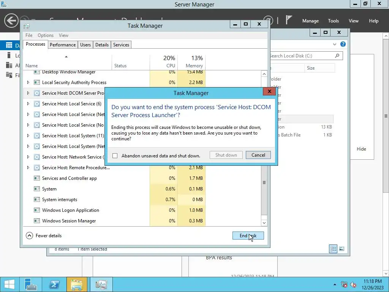Open Dashboard icon in Server Manager sidebar
This screenshot has width=389, height=292.
click(9, 45)
